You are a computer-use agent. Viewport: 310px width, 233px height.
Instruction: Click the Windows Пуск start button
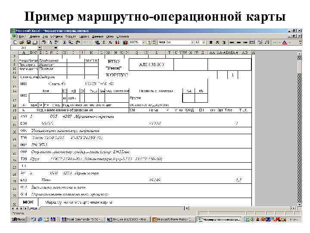pyautogui.click(x=19, y=220)
